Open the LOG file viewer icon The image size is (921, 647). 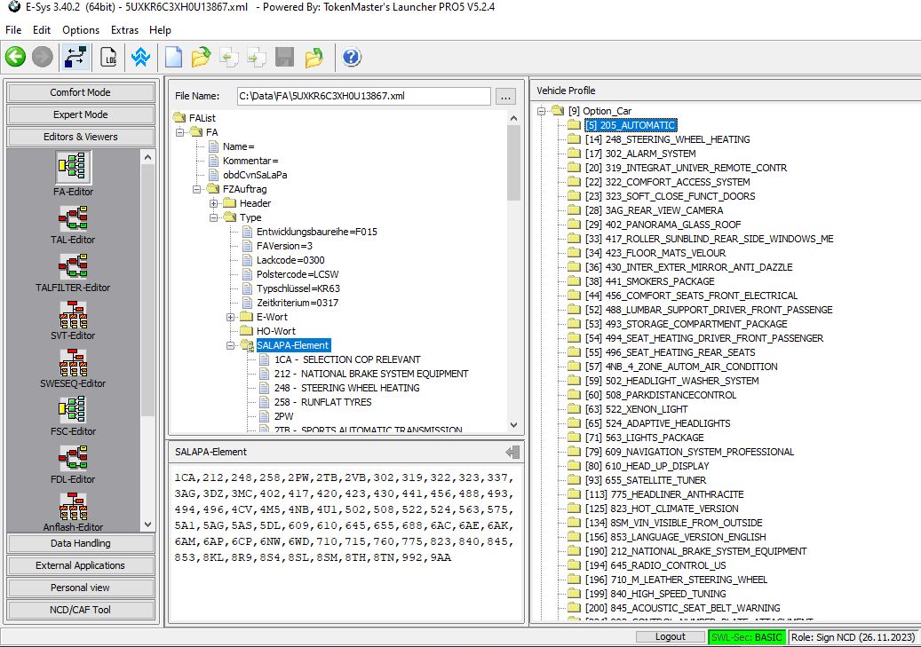(x=108, y=58)
